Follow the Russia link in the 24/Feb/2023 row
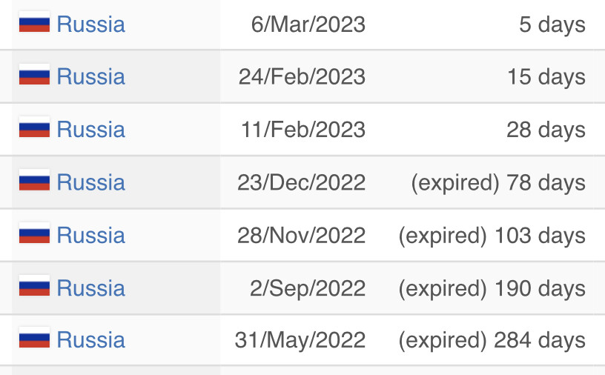605x375 pixels. click(90, 77)
